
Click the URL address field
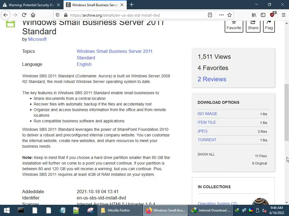[x=136, y=15]
